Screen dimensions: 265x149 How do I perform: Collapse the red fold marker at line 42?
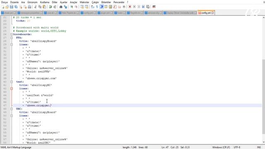click(12, 89)
